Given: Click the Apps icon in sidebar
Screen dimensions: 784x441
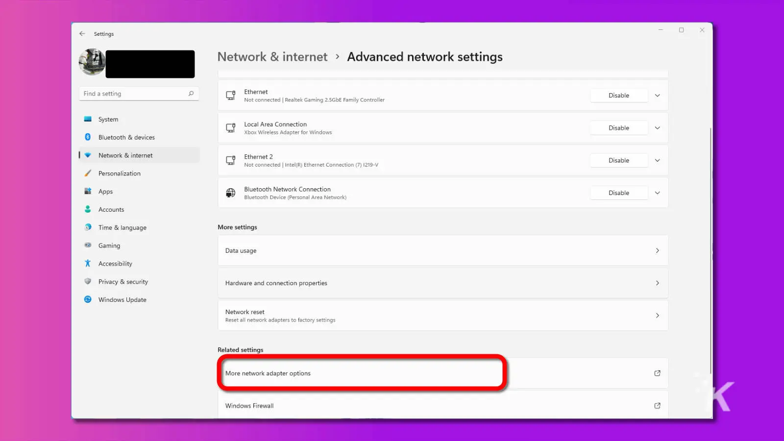Looking at the screenshot, I should [88, 191].
